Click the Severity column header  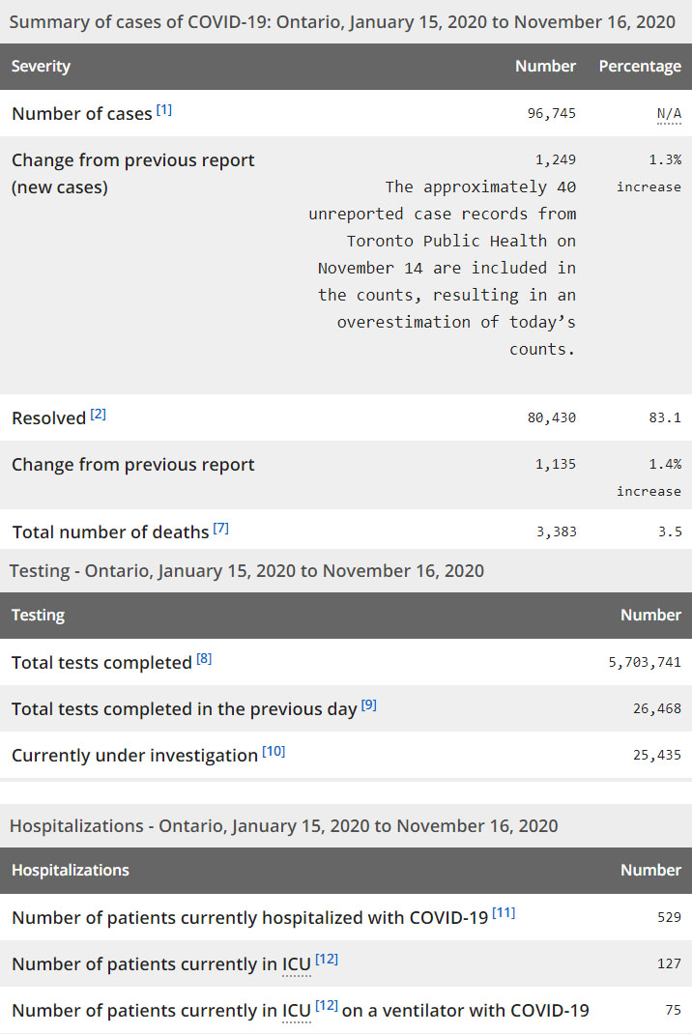tap(41, 67)
